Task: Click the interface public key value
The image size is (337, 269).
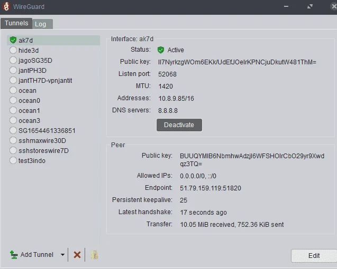Action: (237, 62)
